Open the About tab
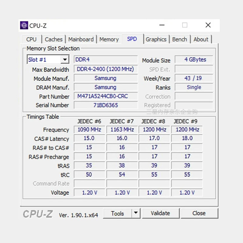 (201, 39)
